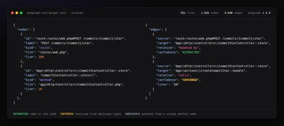284x126 pixels.
Task: Click the green "EXTRACTED" confidence value
Action: (x=191, y=52)
